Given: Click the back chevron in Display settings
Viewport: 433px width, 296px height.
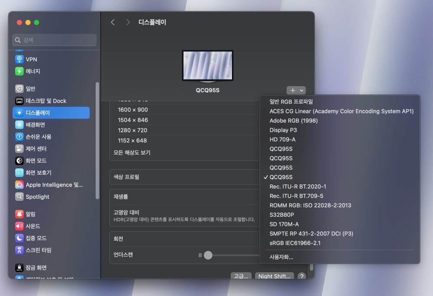Looking at the screenshot, I should point(112,22).
